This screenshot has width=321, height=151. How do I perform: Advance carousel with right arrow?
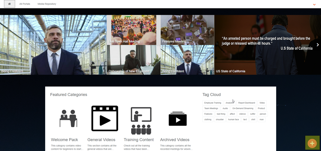(x=317, y=45)
